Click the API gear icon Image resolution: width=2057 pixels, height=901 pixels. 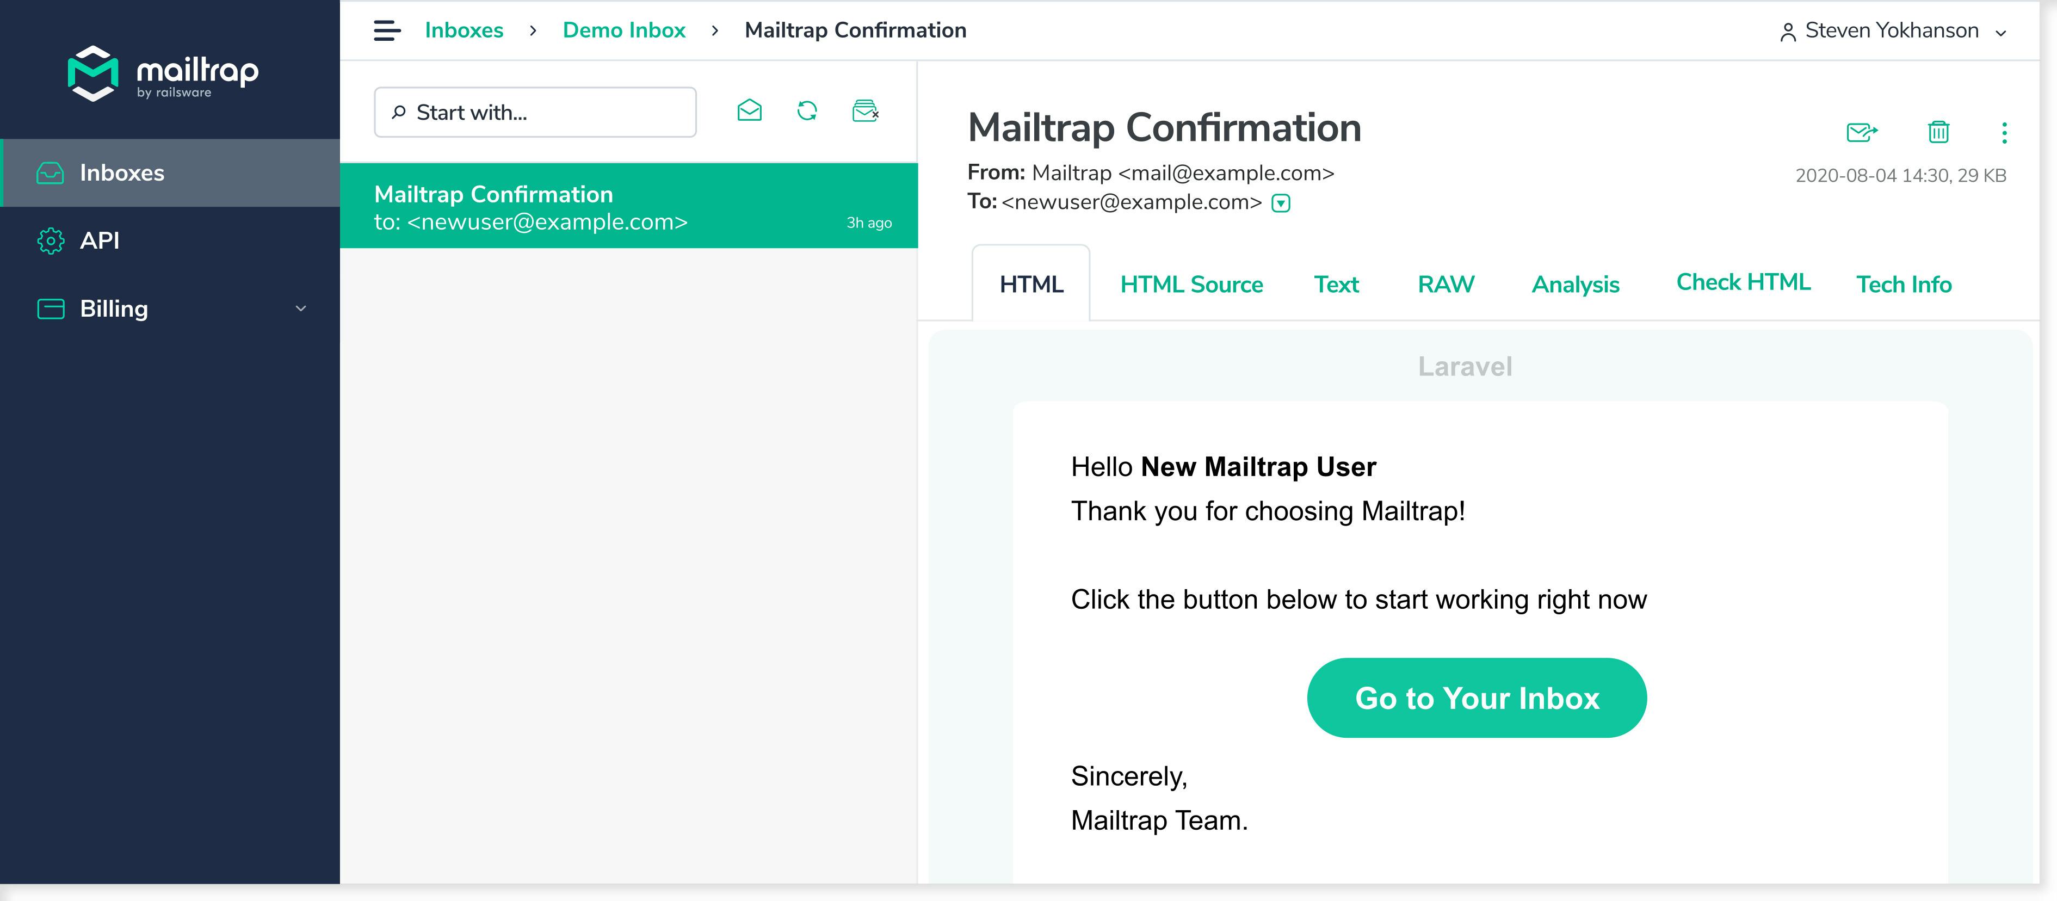[50, 240]
